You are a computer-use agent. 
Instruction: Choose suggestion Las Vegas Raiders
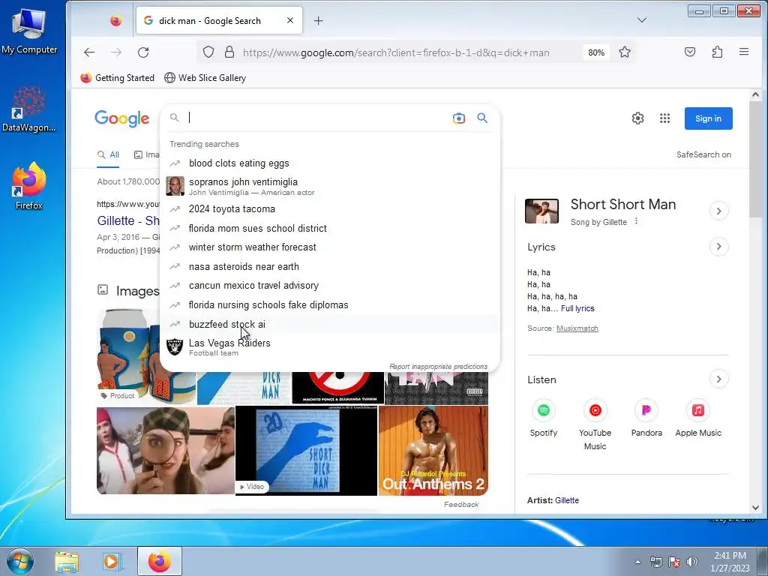coord(330,346)
